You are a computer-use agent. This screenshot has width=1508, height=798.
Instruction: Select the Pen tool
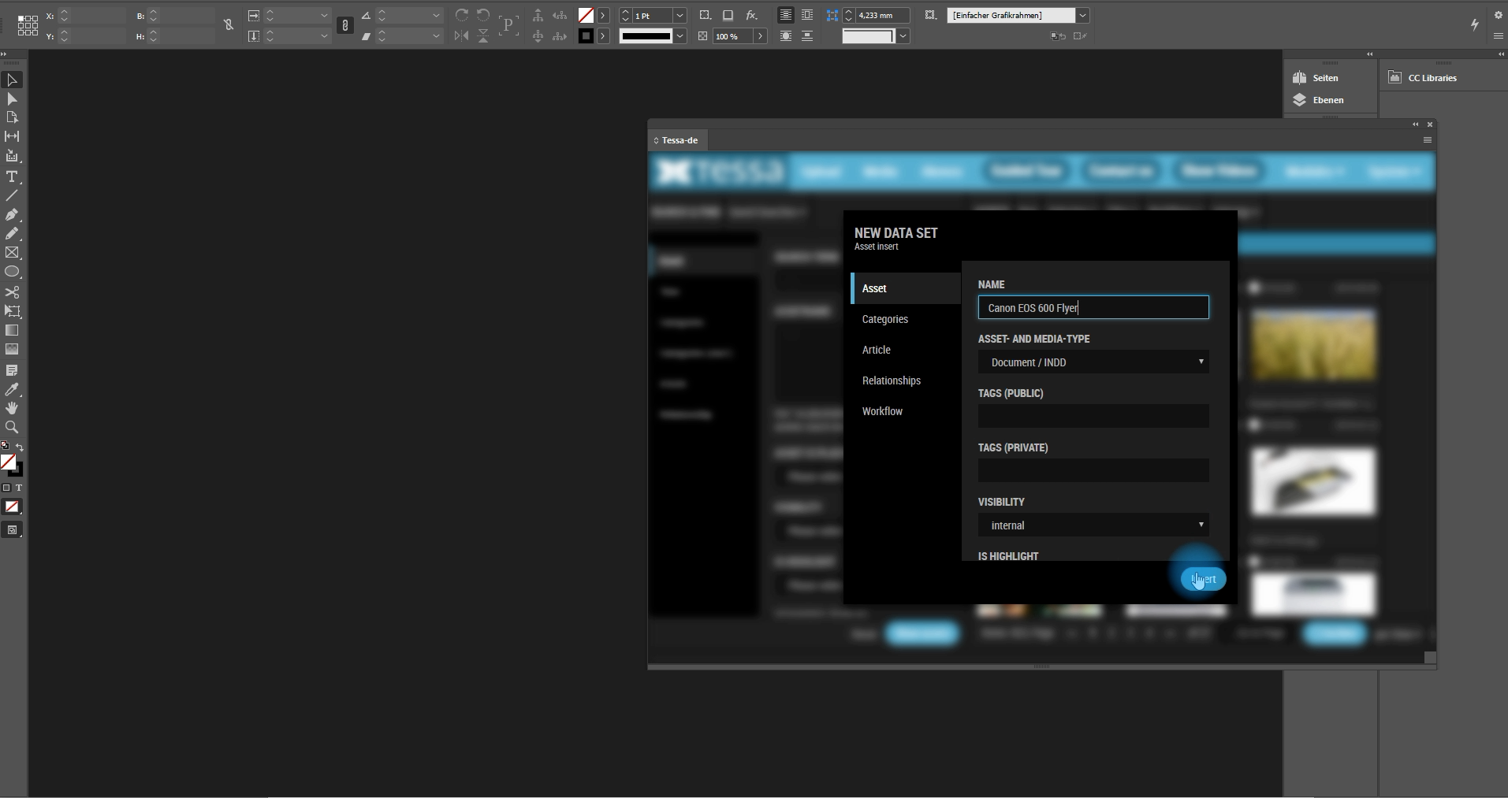pyautogui.click(x=12, y=214)
